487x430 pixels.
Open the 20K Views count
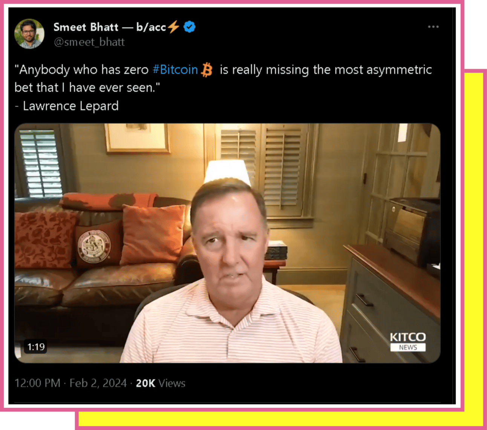161,383
